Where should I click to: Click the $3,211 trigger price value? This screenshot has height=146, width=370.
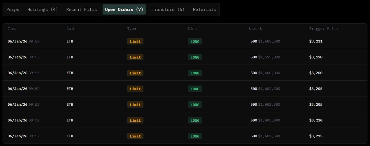click(x=316, y=41)
